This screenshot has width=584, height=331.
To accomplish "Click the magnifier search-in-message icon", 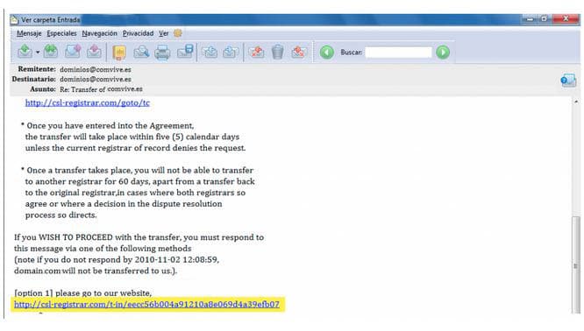I will click(141, 52).
